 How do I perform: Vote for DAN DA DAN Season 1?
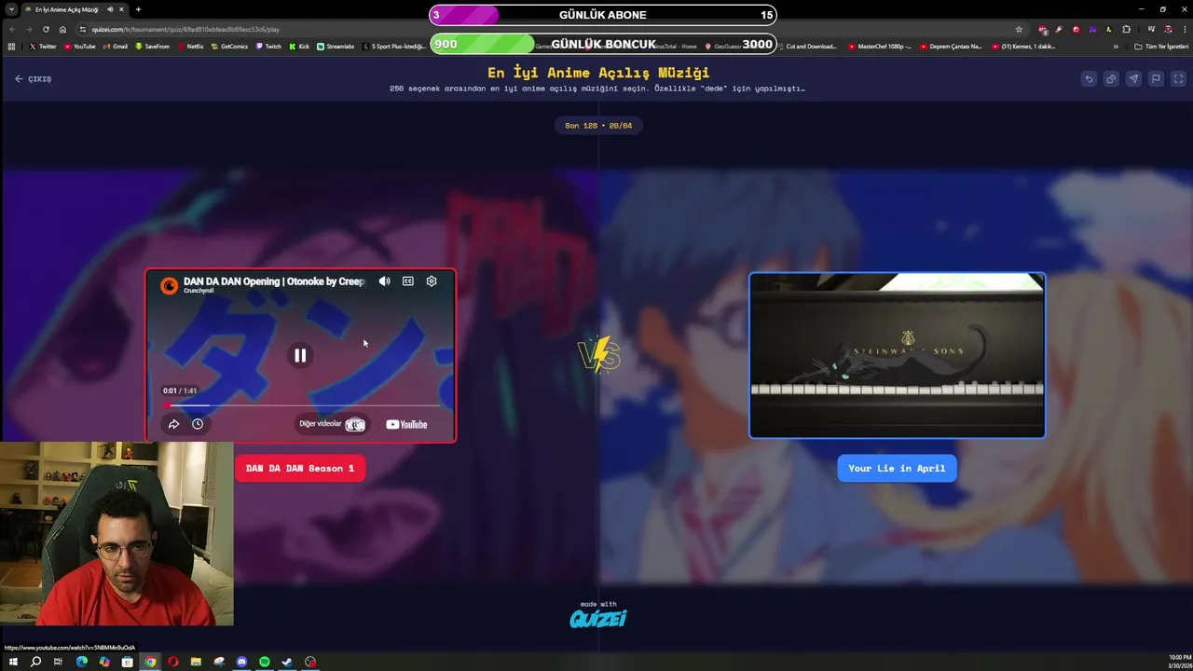300,468
